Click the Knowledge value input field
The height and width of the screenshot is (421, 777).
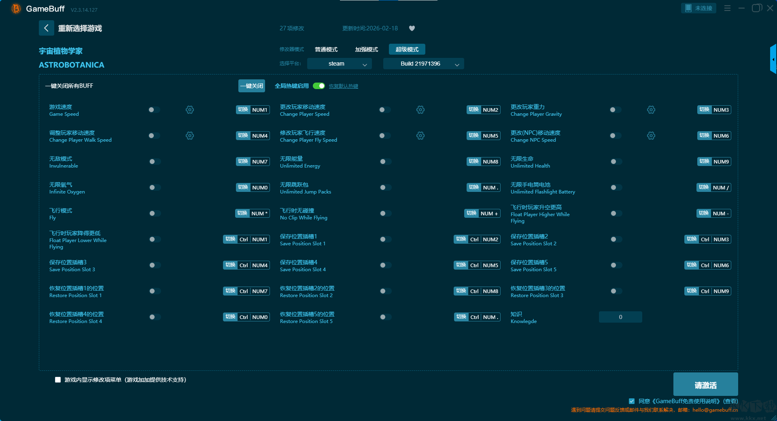[620, 317]
